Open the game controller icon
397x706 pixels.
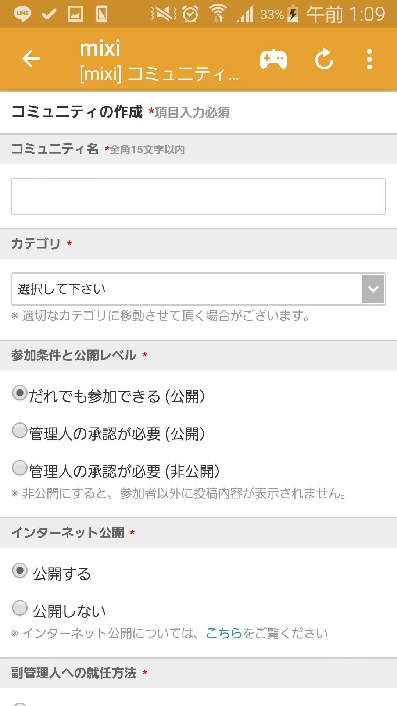pos(273,60)
